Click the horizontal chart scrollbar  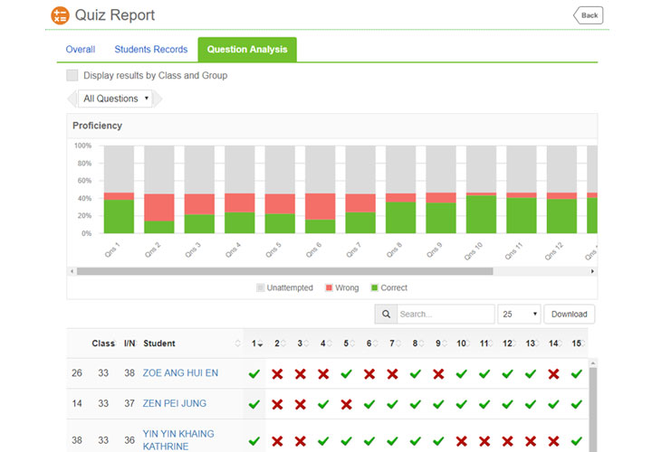tap(284, 271)
